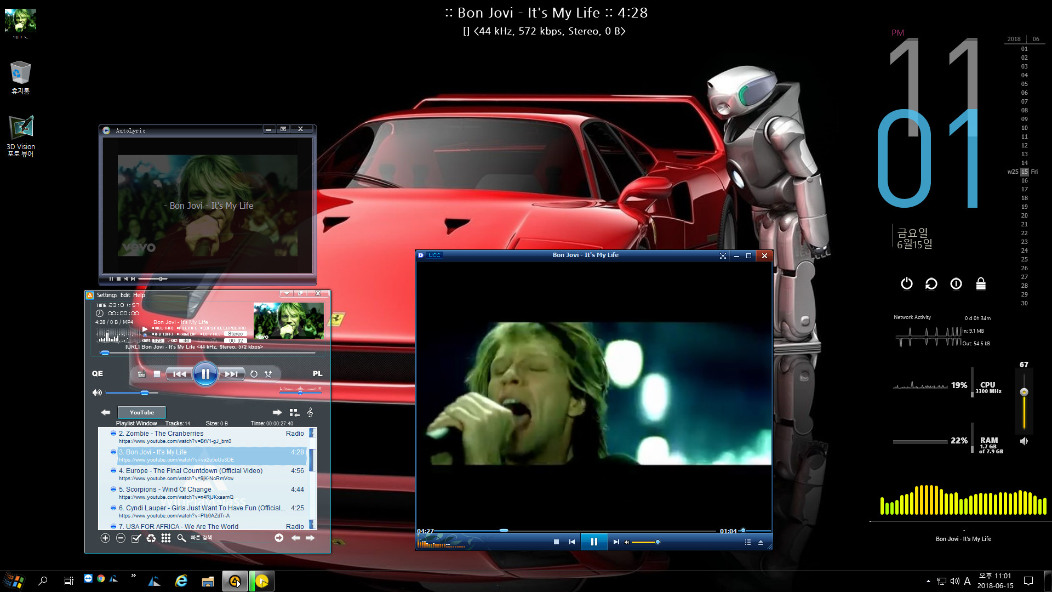Click next in AutoLyric window
The width and height of the screenshot is (1052, 592).
[x=133, y=279]
